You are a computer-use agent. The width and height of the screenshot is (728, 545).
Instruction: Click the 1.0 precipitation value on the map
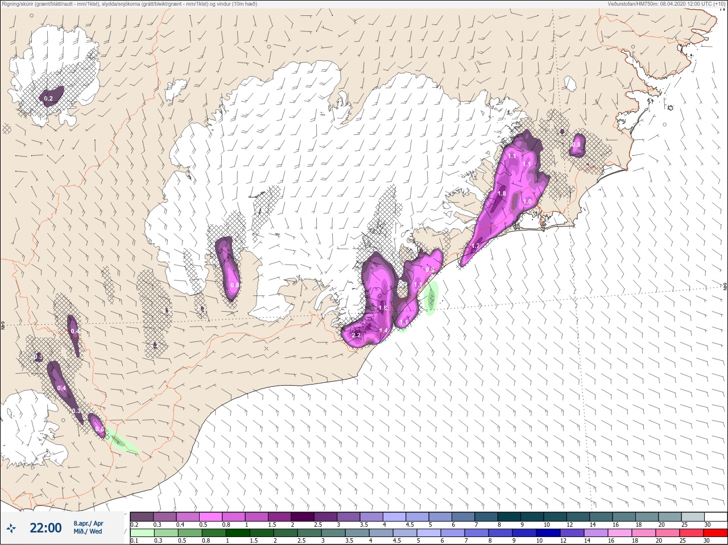[x=527, y=201]
